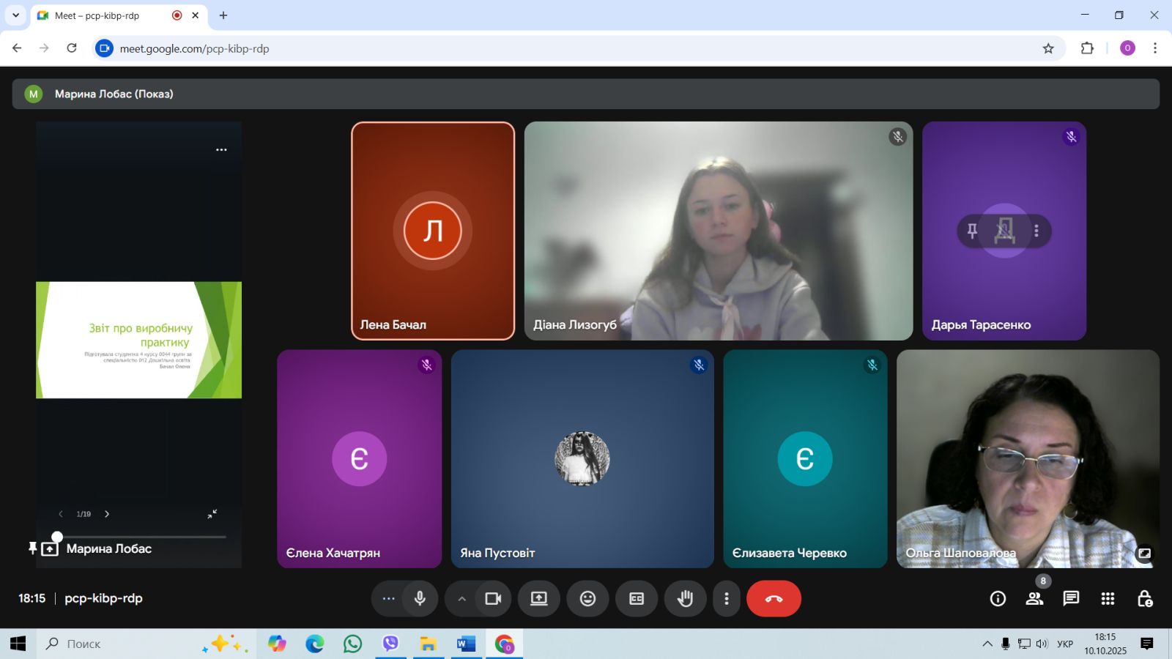Open host controls lock icon

1145,598
